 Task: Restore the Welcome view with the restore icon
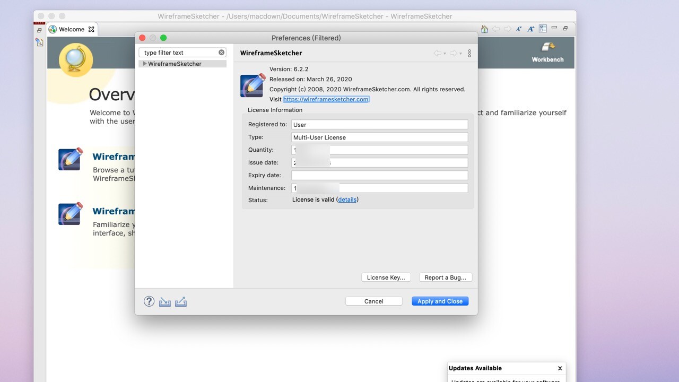point(565,29)
